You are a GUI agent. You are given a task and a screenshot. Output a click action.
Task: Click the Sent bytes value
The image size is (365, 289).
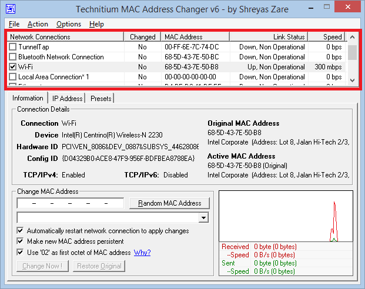(x=276, y=263)
